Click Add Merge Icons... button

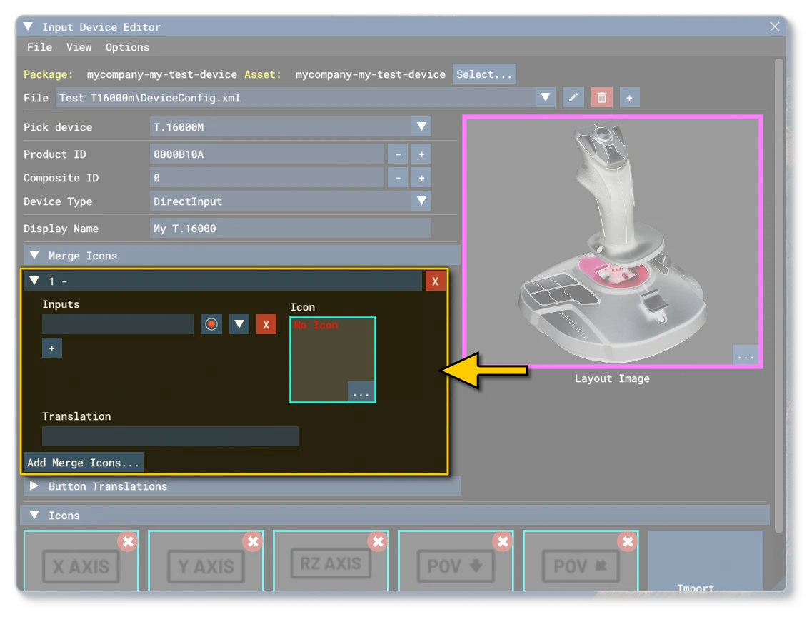click(84, 463)
